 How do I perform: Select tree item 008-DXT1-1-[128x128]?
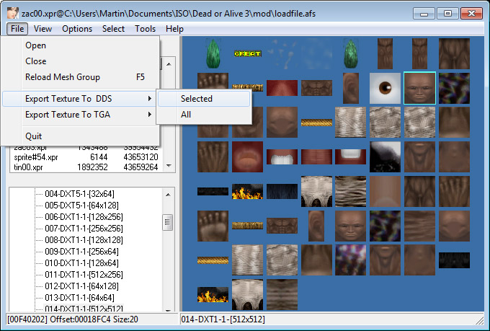point(84,240)
